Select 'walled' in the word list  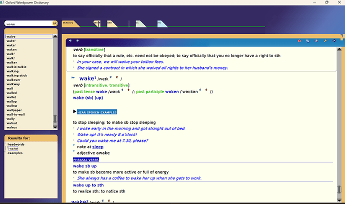point(11,93)
